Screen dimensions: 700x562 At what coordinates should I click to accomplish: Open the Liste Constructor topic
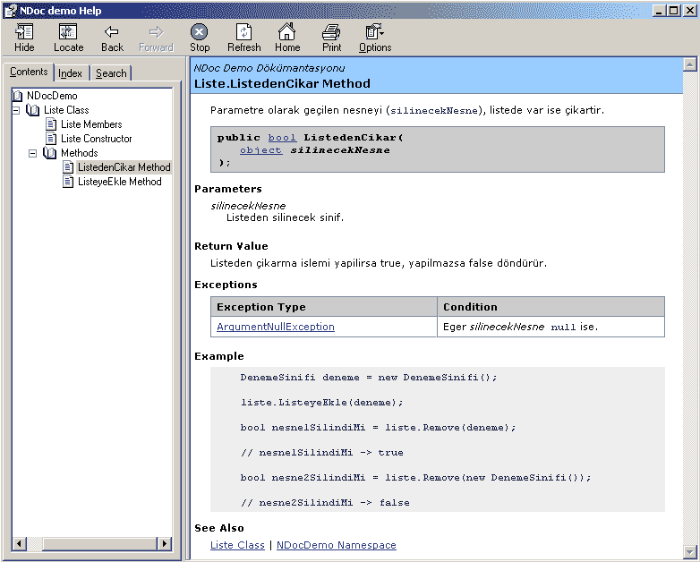[97, 139]
